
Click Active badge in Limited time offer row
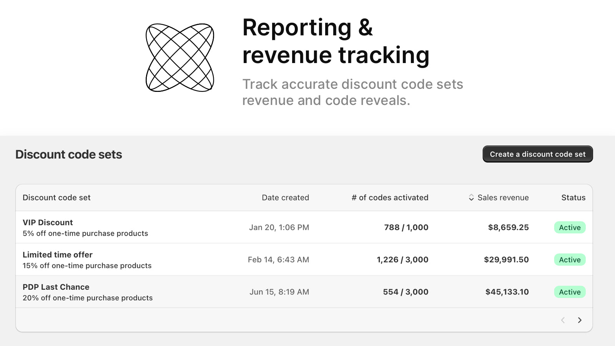click(570, 260)
